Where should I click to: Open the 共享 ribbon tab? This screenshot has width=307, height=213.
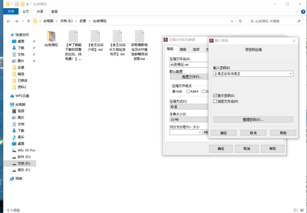[x=40, y=12]
